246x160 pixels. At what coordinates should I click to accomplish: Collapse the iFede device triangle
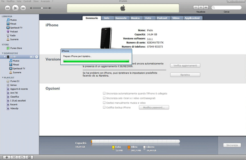(x=5, y=57)
